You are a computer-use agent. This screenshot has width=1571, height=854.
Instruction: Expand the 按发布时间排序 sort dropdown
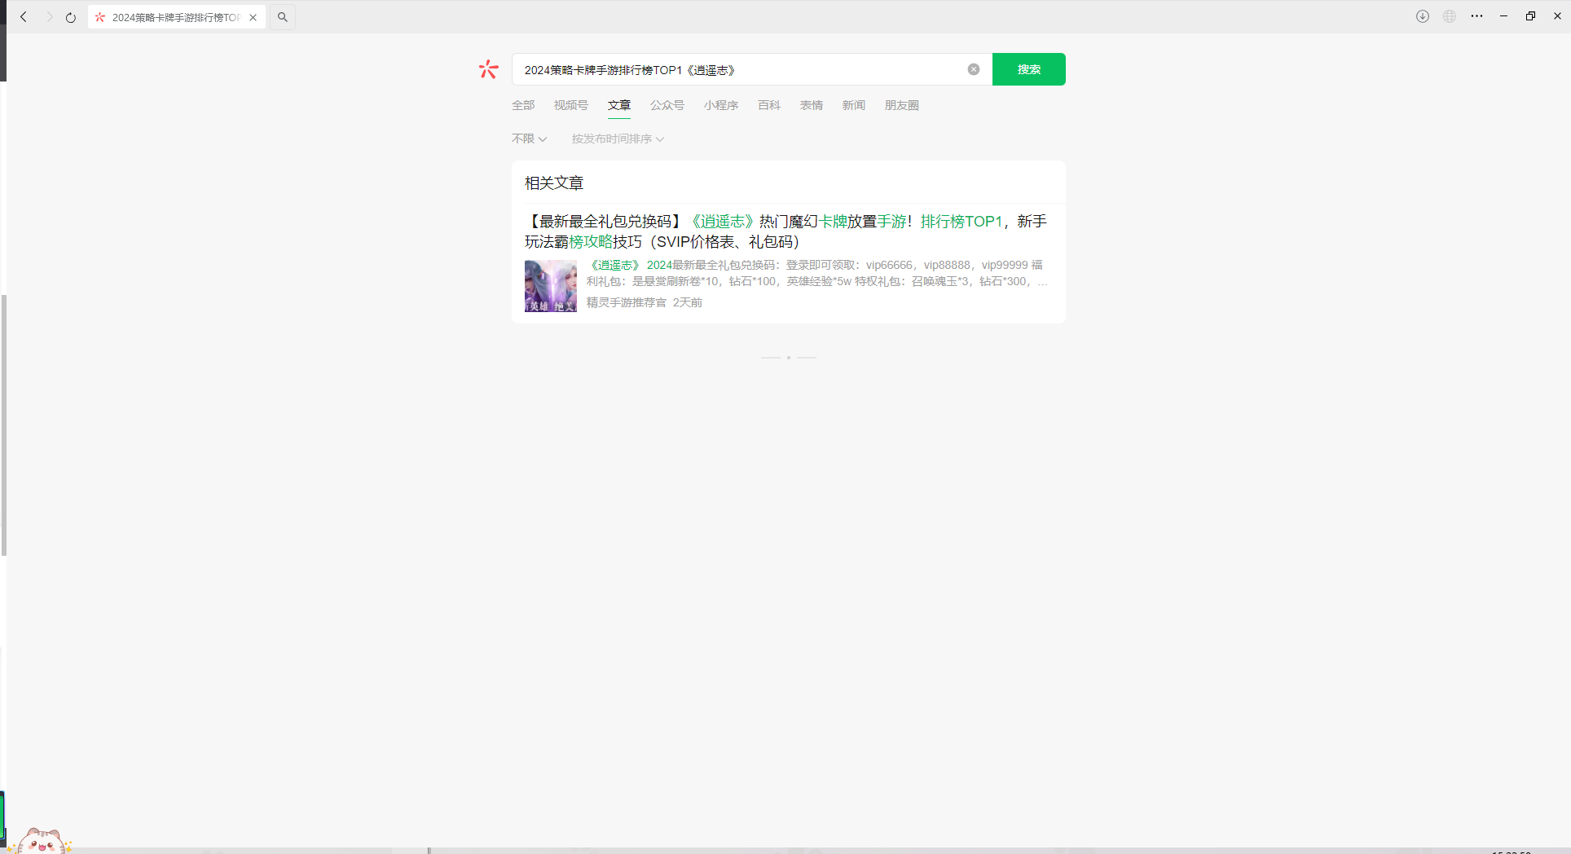coord(618,139)
